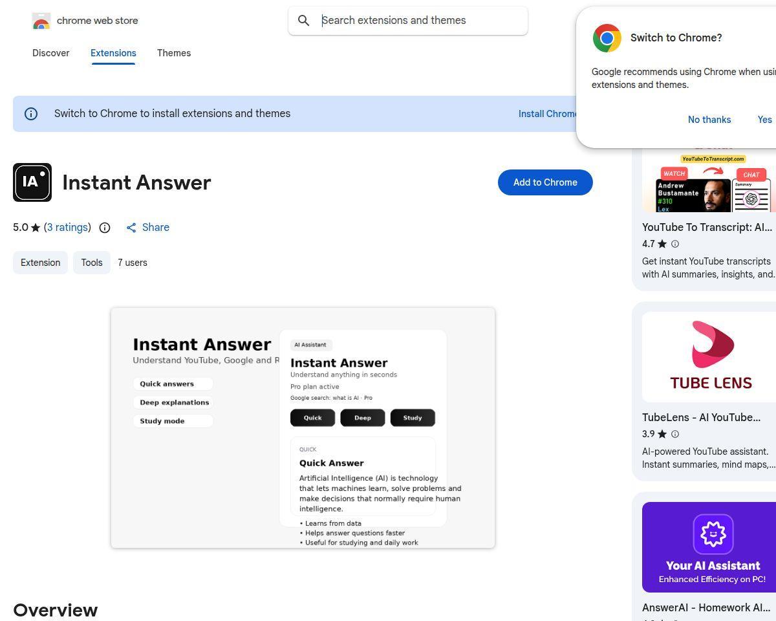Click the 7 users text

pyautogui.click(x=133, y=263)
